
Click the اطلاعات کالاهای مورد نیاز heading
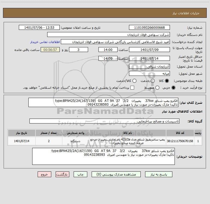182,112
